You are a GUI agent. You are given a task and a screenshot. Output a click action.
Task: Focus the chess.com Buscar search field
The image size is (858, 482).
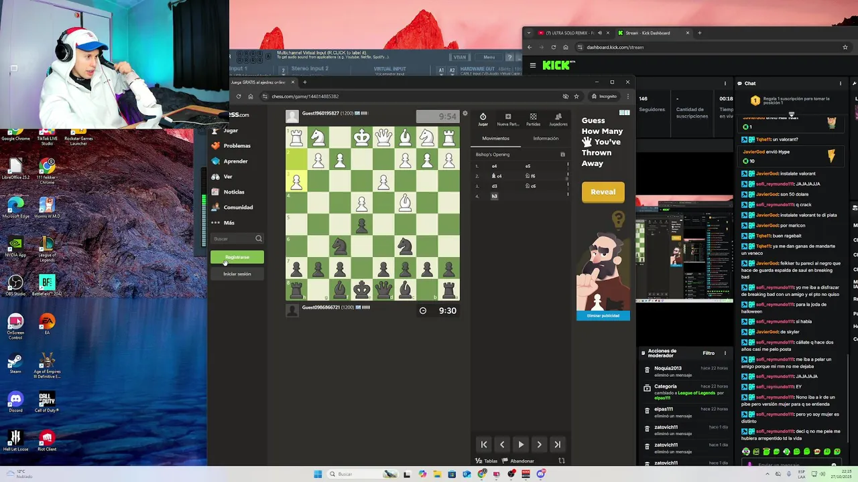pyautogui.click(x=237, y=238)
